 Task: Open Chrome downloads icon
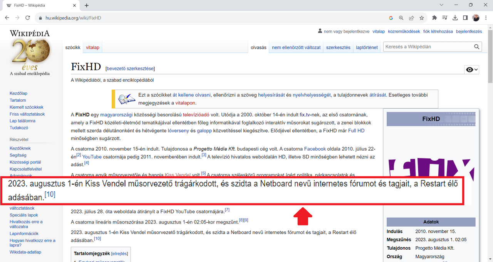tap(455, 18)
